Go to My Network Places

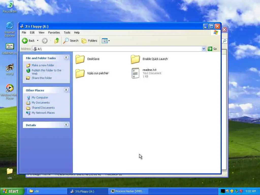(43, 113)
